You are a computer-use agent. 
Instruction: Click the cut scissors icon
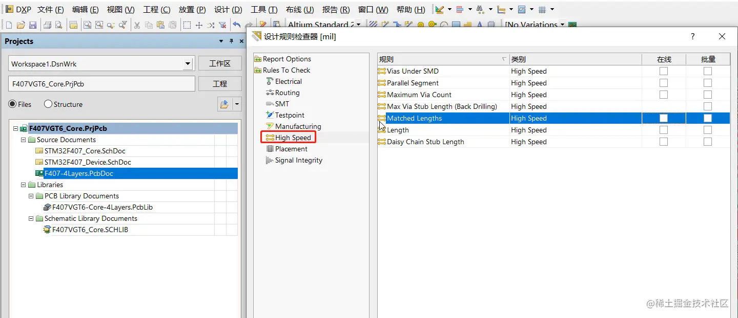click(x=137, y=25)
